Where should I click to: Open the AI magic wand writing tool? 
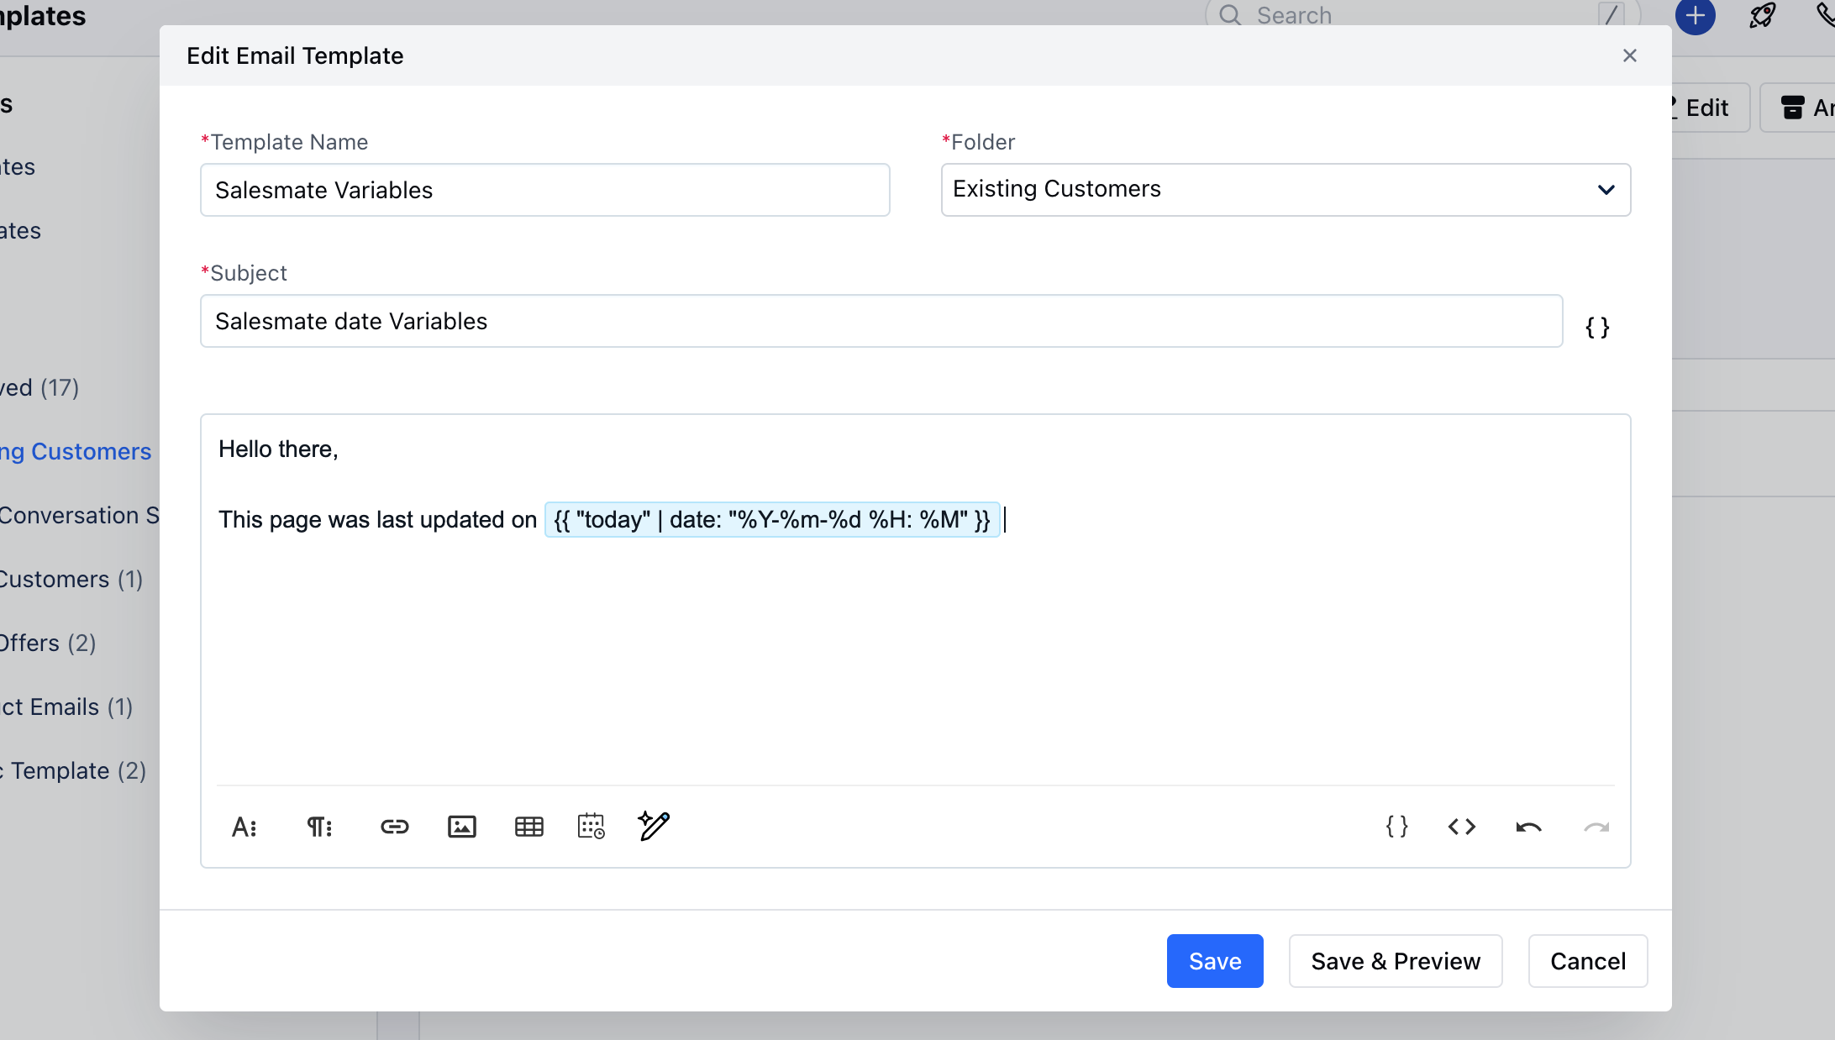coord(654,826)
